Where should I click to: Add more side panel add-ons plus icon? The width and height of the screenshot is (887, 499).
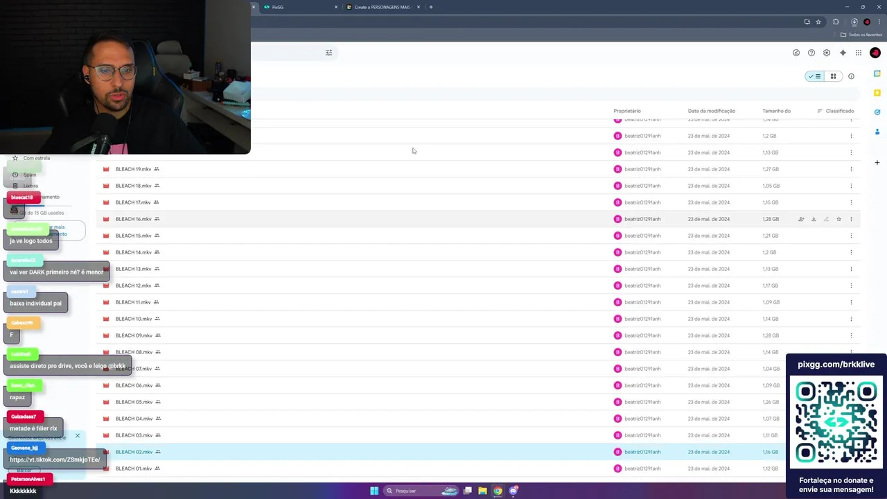(x=877, y=163)
